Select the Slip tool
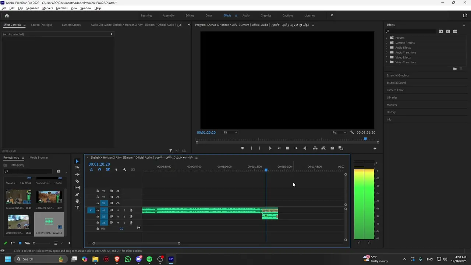This screenshot has height=265, width=471. tap(77, 188)
